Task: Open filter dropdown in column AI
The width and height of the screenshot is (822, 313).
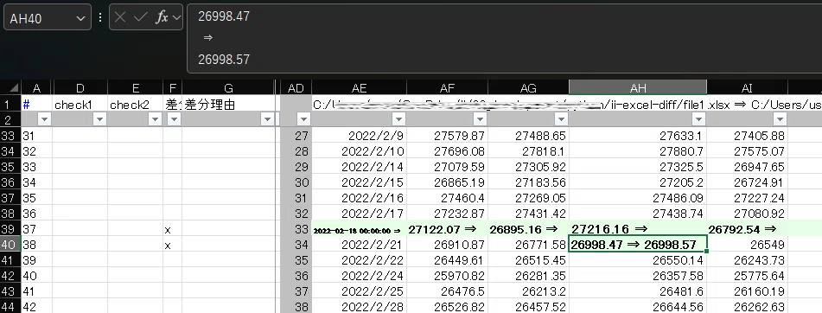Action: (x=780, y=119)
